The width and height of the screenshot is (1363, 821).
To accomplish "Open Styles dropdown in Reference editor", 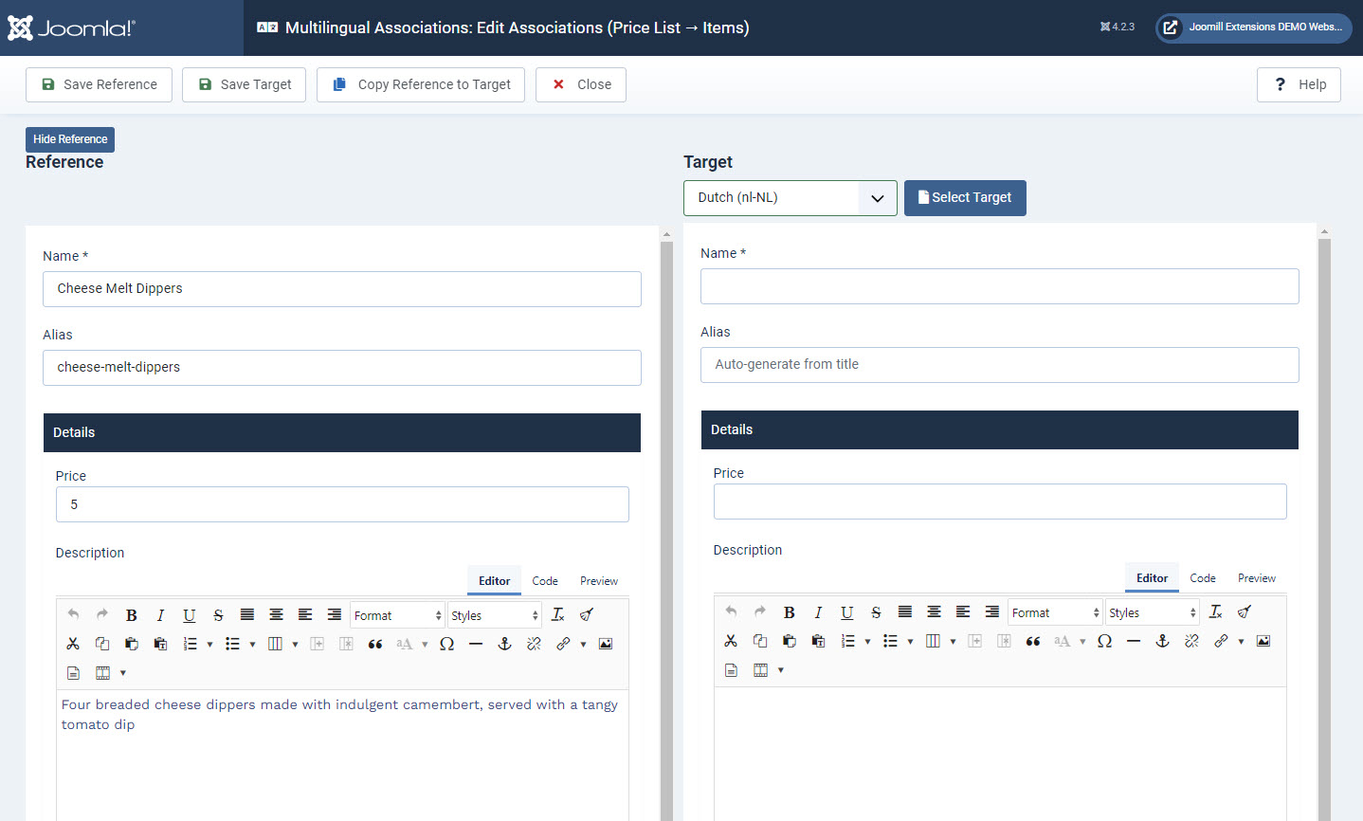I will pos(494,615).
